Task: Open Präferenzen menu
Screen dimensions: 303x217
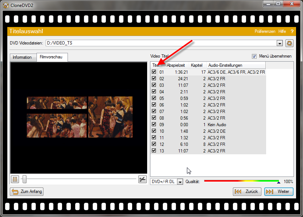Action: (x=265, y=31)
